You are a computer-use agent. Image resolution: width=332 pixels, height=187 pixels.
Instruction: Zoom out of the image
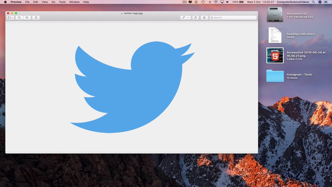pos(19,18)
